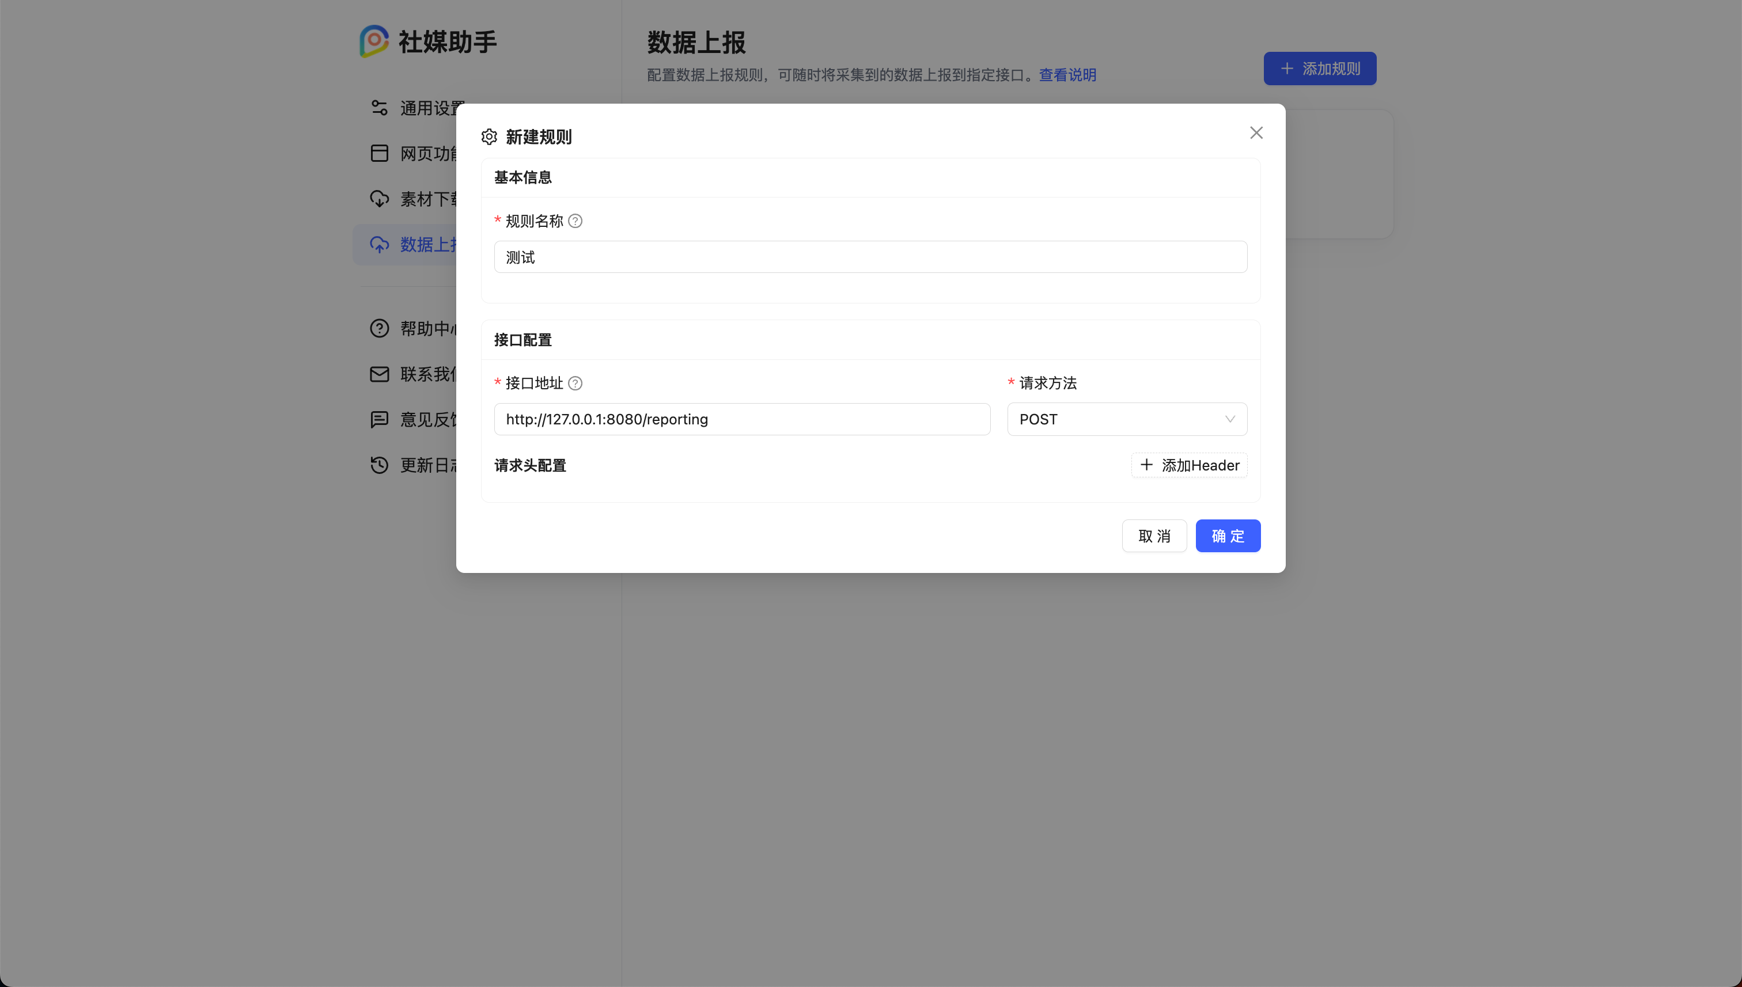Image resolution: width=1742 pixels, height=987 pixels.
Task: Select 数据上报 in the sidebar menu
Action: 421,244
